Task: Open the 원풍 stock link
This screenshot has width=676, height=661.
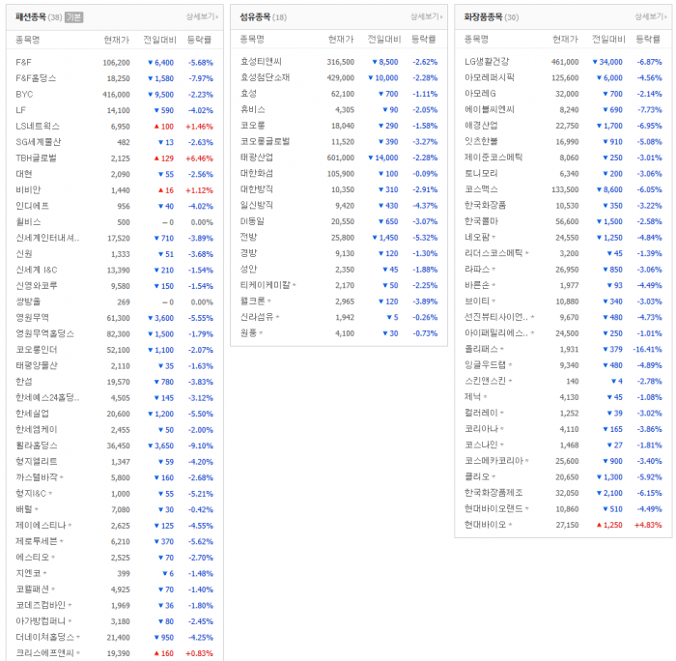Action: 248,333
